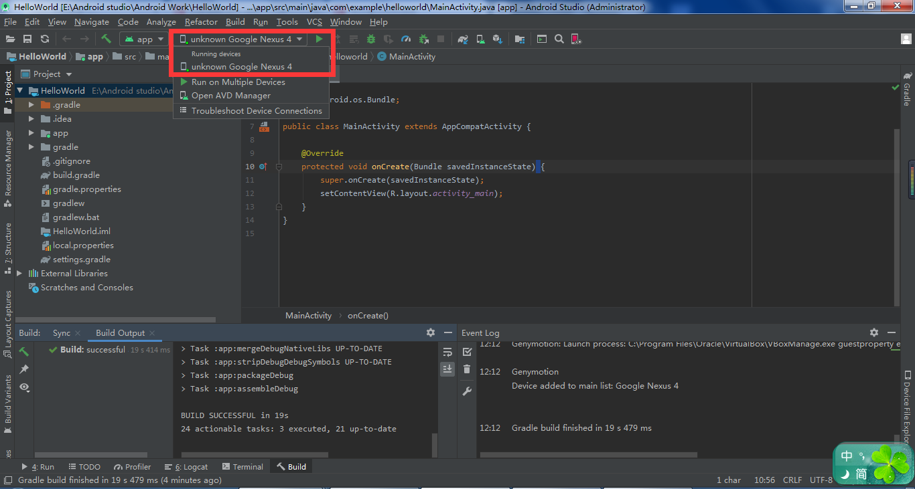
Task: Click the MainActivity breadcrumb in navigation bar
Action: pyautogui.click(x=407, y=57)
